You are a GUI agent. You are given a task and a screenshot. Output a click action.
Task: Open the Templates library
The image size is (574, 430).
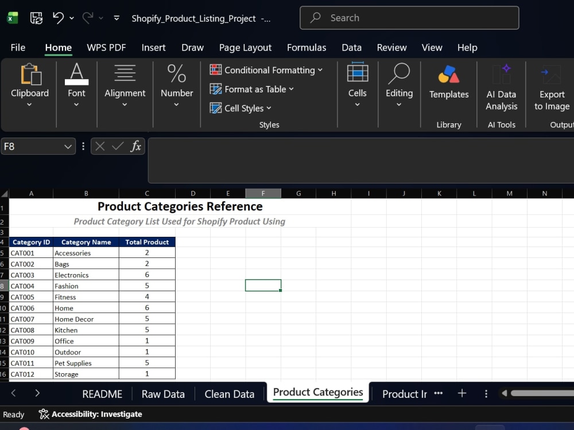click(x=449, y=83)
